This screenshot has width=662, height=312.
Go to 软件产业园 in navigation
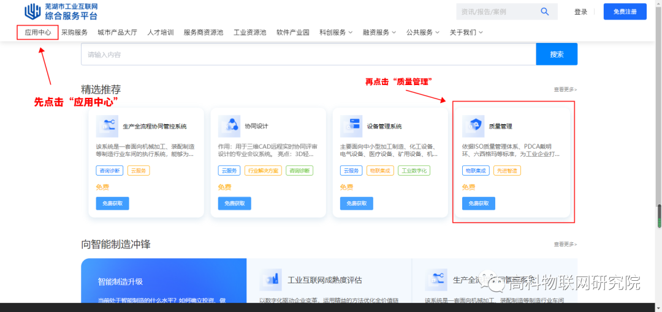pyautogui.click(x=293, y=32)
